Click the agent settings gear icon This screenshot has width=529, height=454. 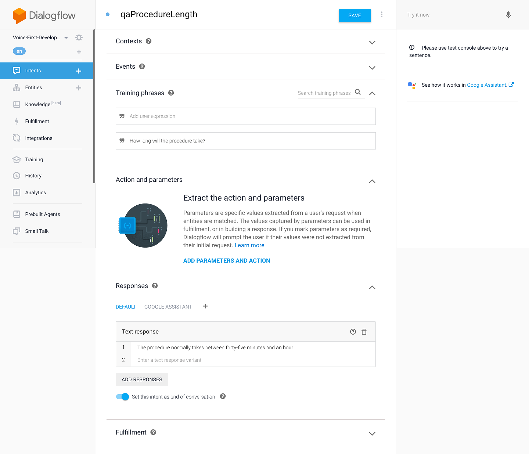pyautogui.click(x=79, y=37)
